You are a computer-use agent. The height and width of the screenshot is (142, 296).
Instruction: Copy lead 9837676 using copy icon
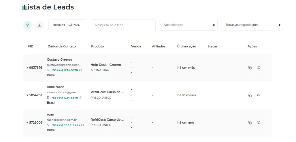click(x=250, y=68)
